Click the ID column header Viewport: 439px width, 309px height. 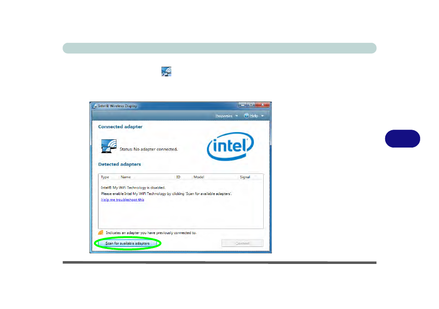179,177
